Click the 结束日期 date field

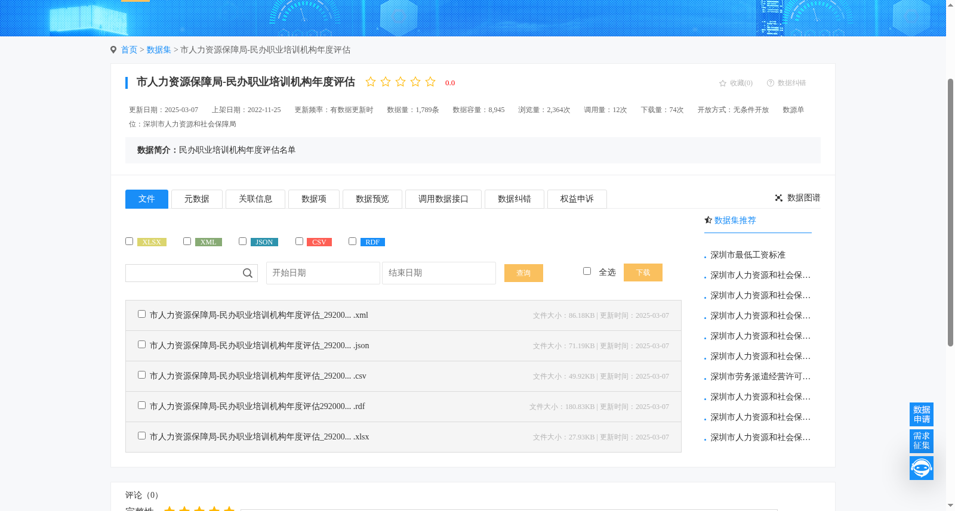439,273
